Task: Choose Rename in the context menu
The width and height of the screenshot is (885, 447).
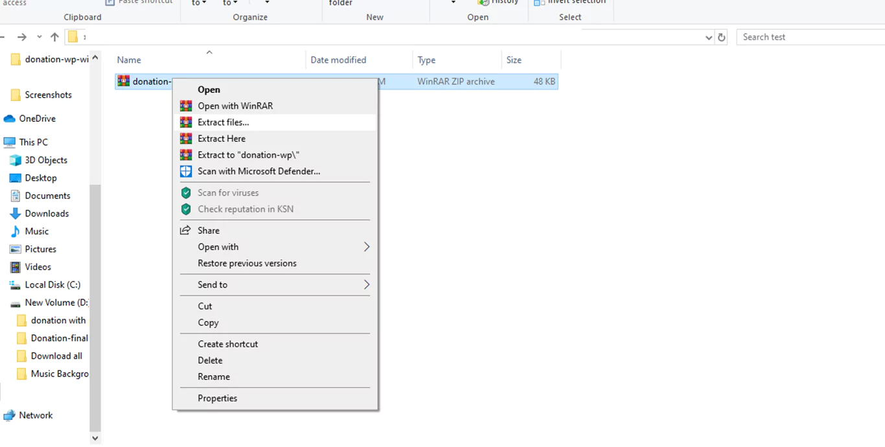Action: pos(214,377)
